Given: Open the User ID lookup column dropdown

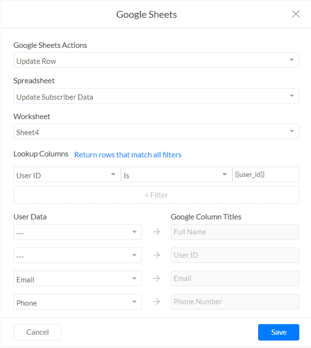Looking at the screenshot, I should pos(67,174).
